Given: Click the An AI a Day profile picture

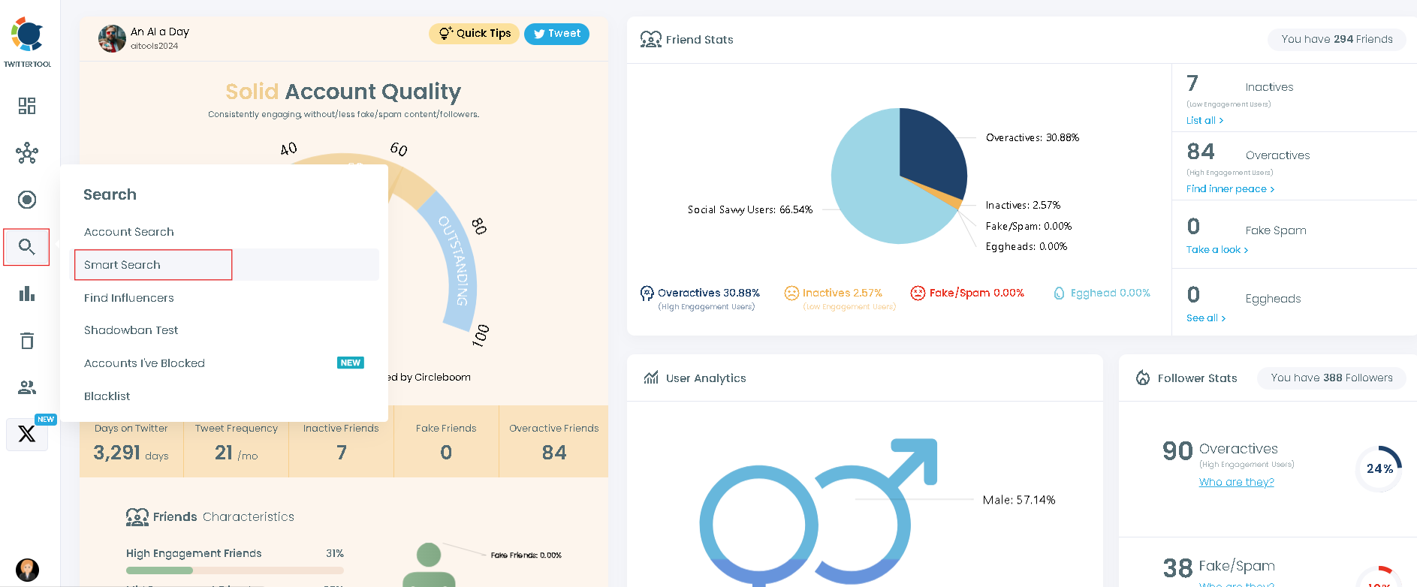Looking at the screenshot, I should 112,38.
